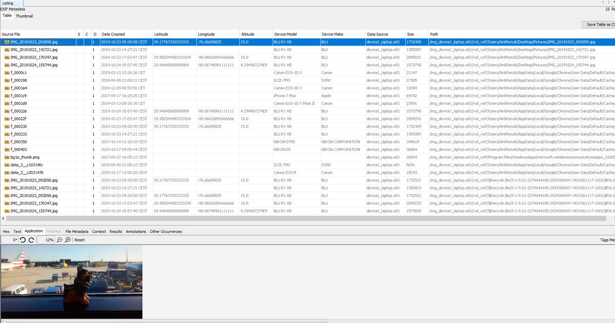Sort table by Device Model column
615x323 pixels.
tap(285, 34)
